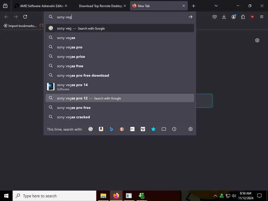Open the Downloads panel
Screen dimensions: 268x201
click(x=224, y=17)
